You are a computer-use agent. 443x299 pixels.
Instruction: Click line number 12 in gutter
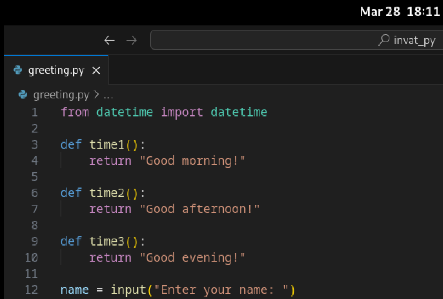click(x=31, y=289)
